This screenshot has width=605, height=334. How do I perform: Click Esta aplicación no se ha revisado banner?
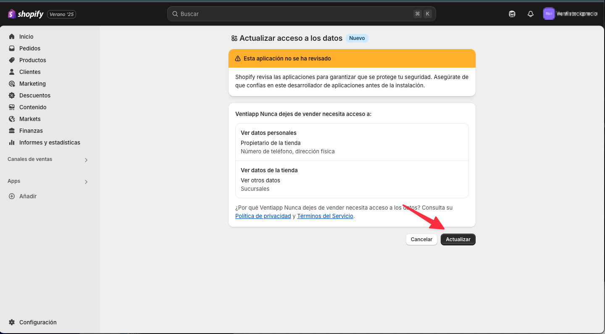(x=352, y=58)
